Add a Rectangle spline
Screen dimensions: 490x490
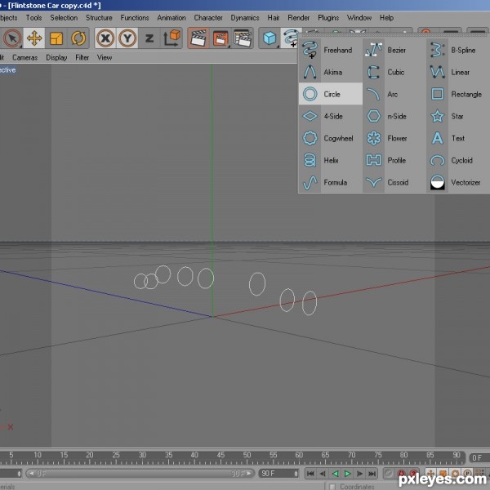(x=458, y=94)
